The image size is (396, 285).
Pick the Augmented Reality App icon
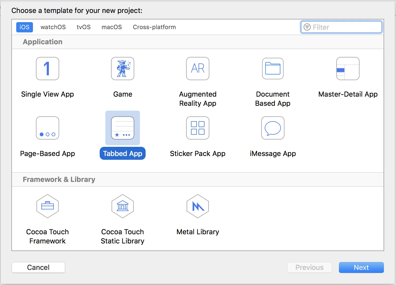pyautogui.click(x=198, y=69)
